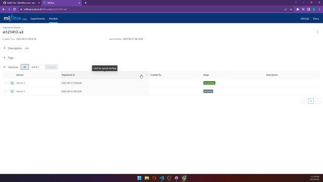
Task: Select the All versions filter
Action: (x=25, y=67)
